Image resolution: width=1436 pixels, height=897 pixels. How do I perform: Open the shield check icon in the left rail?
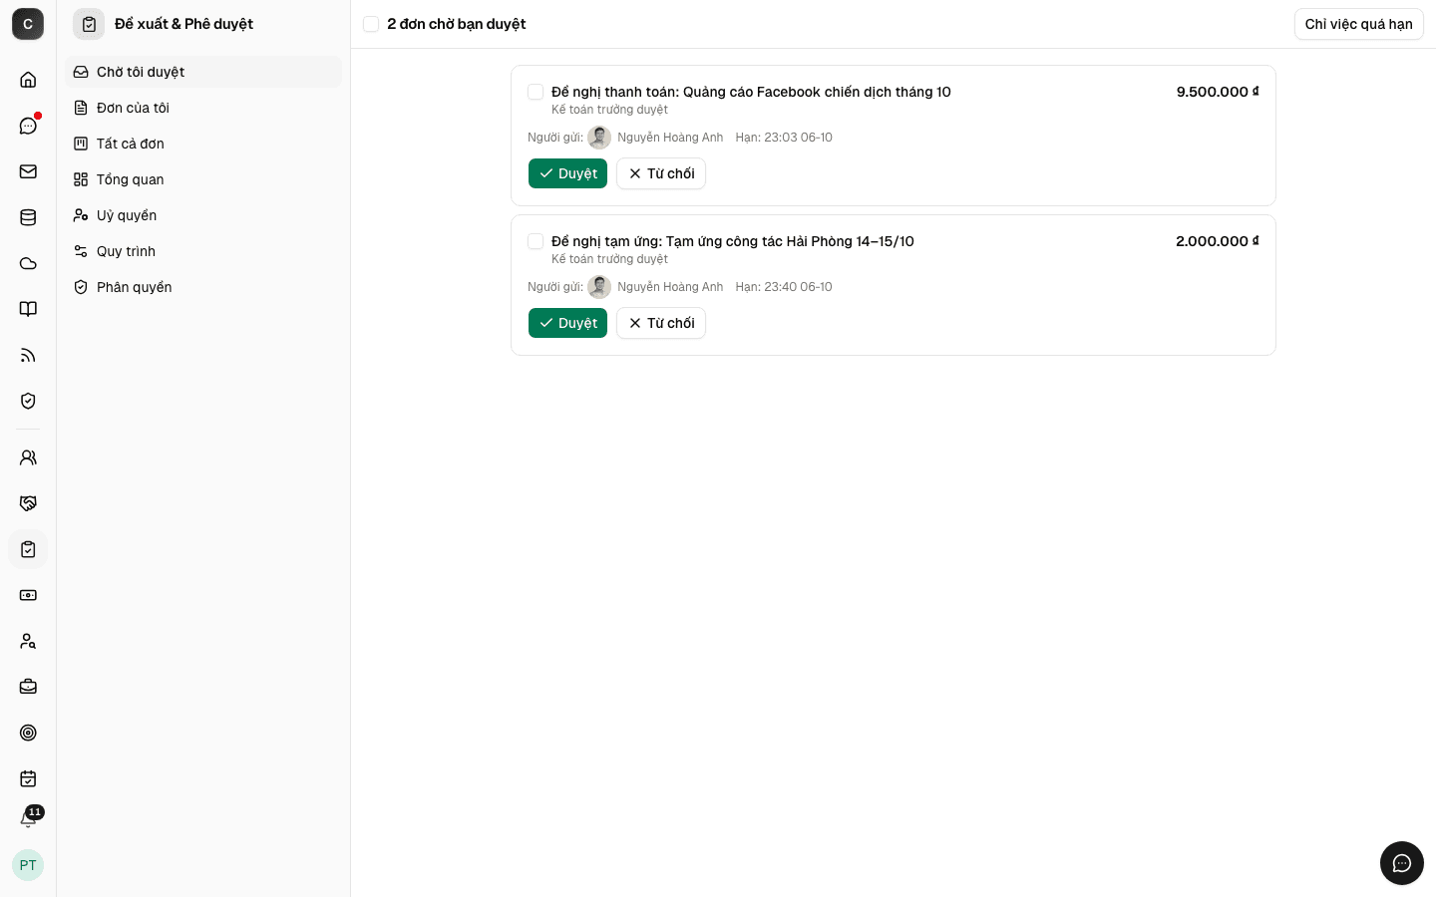[28, 401]
